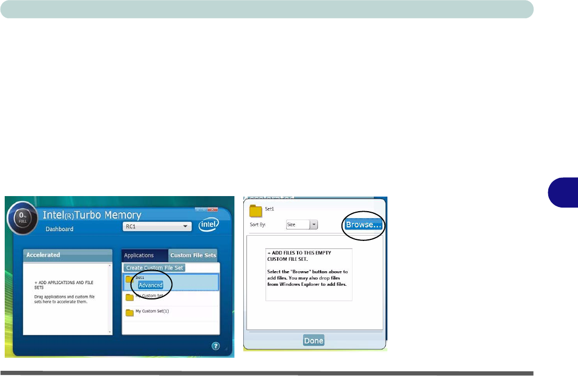Click the Set1 folder icon in dialog
The height and width of the screenshot is (376, 578).
click(255, 211)
